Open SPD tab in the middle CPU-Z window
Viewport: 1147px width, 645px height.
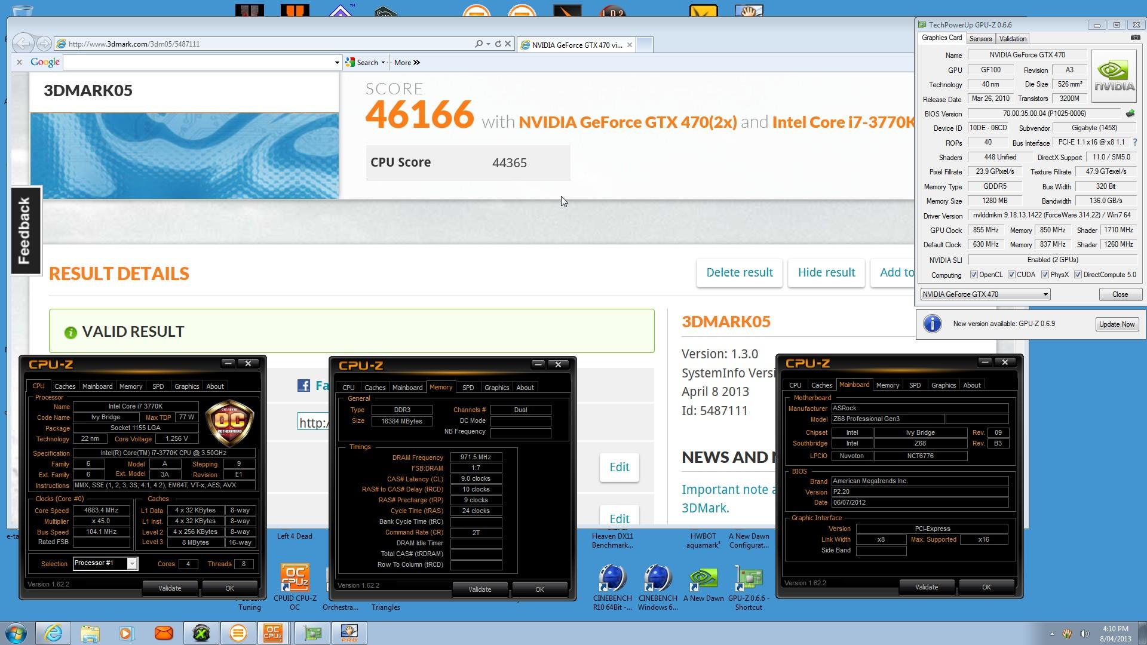click(468, 388)
